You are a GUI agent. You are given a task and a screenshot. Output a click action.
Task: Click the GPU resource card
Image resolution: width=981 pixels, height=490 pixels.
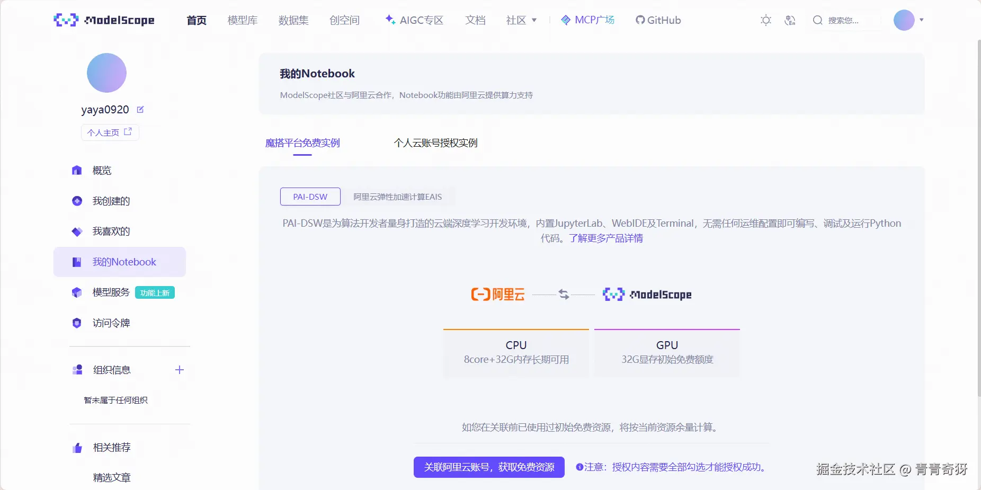pyautogui.click(x=667, y=353)
